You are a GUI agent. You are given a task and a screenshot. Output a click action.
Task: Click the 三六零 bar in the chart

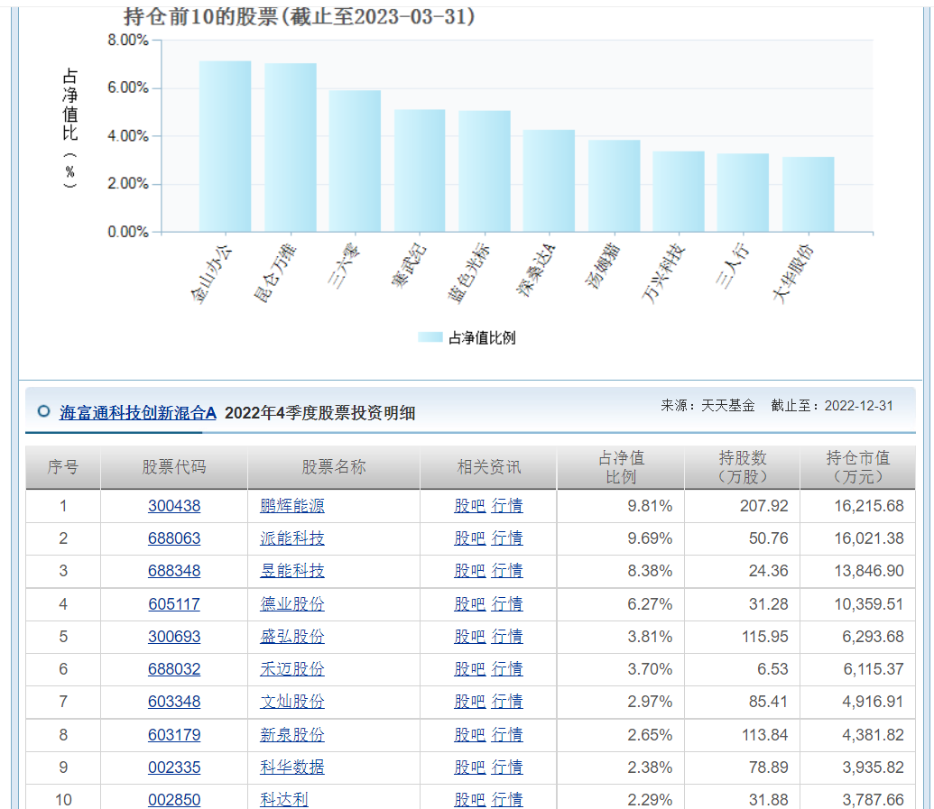click(355, 161)
